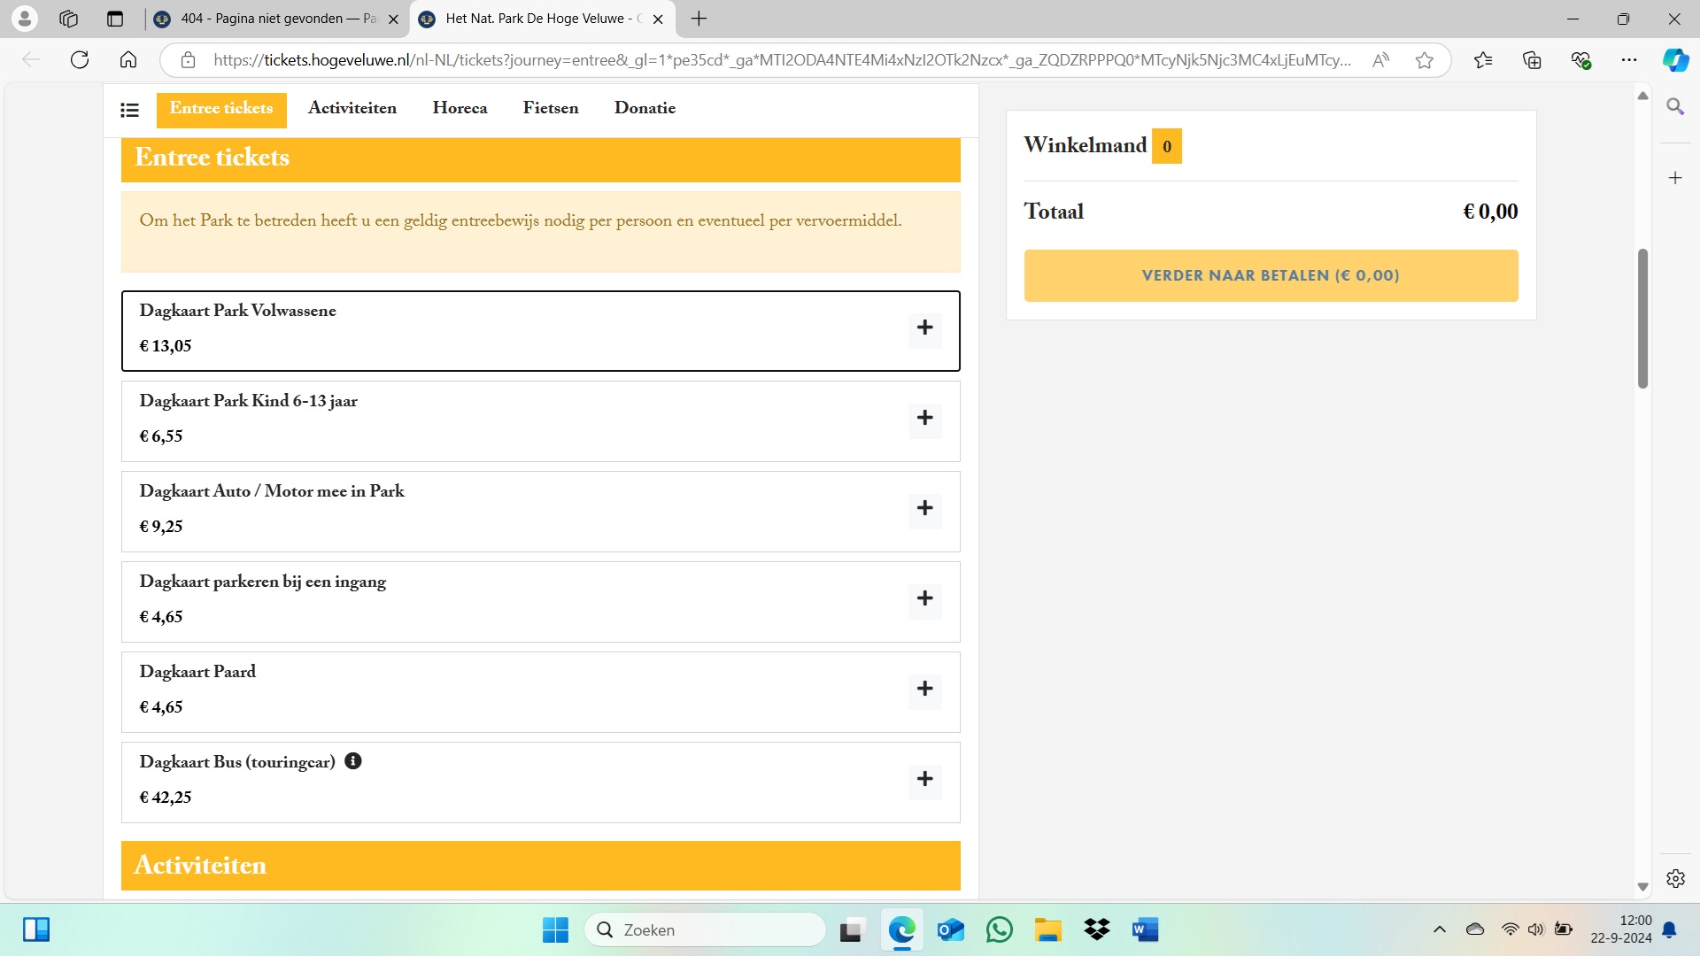This screenshot has height=956, width=1700.
Task: Open Microsoft Edge taskbar icon
Action: (902, 929)
